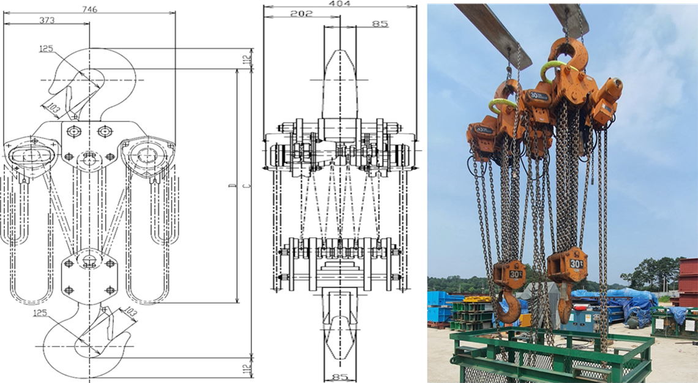Click the 746 overall width dimension label
Viewport: 698px width, 383px height.
[x=89, y=9]
